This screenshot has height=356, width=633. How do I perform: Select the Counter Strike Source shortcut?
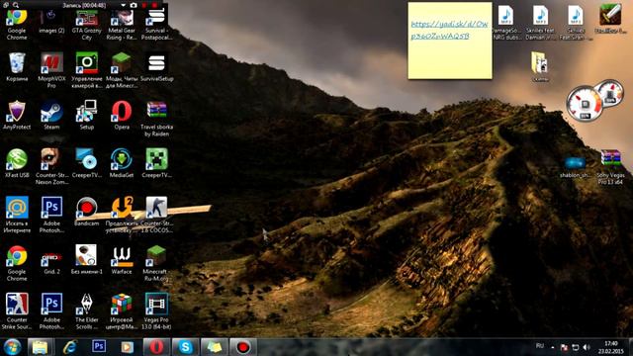[17, 311]
